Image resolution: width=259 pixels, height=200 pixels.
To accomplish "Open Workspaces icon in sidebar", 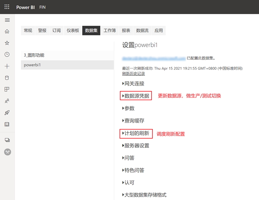I will point(7,140).
